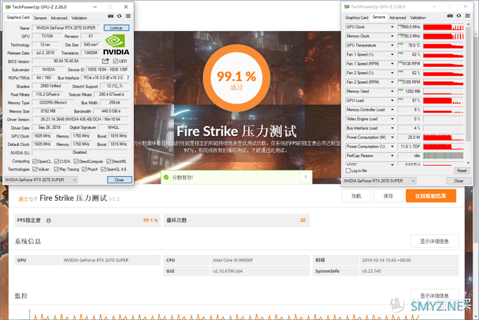This screenshot has width=479, height=320.
Task: Open the Power Consumption (W) dropdown
Action: point(392,137)
